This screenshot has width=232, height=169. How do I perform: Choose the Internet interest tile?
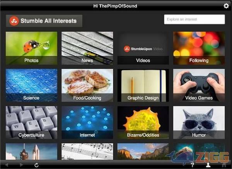click(87, 122)
